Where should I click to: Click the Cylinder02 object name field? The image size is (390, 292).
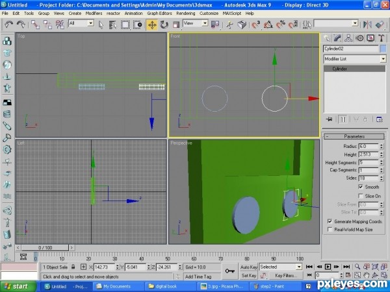tap(351, 49)
